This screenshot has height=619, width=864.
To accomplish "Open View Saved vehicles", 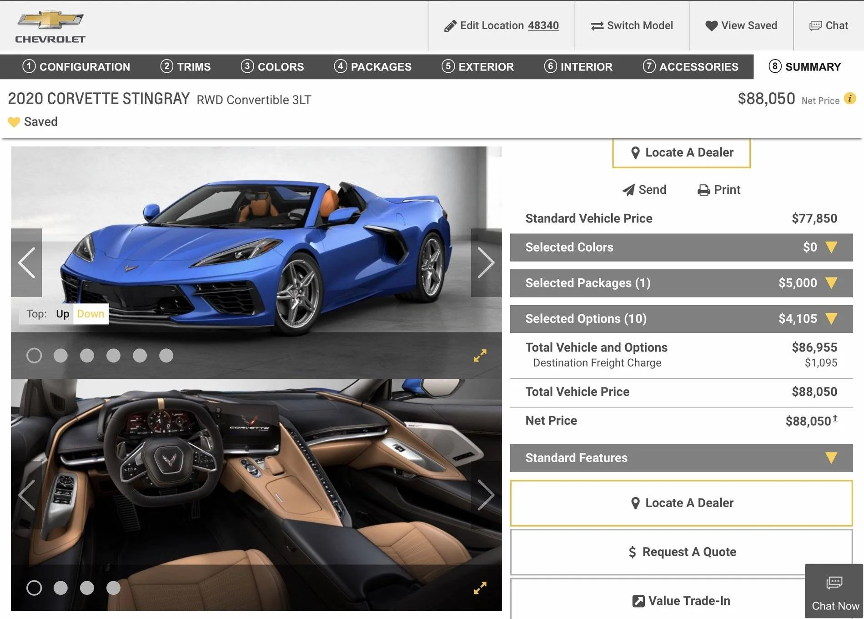I will coord(741,25).
